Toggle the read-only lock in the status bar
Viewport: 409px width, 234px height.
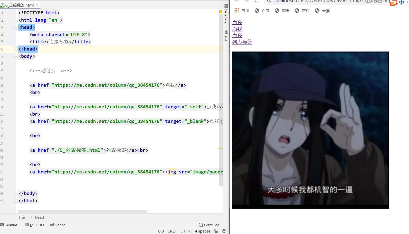click(x=216, y=231)
